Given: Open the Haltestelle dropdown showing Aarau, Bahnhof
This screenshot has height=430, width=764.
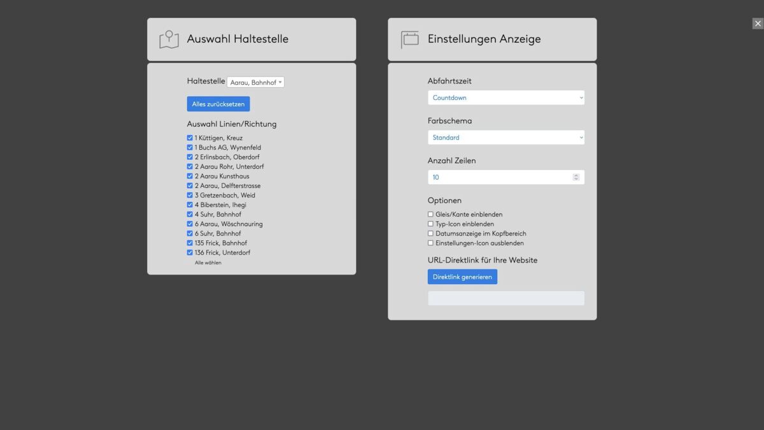Looking at the screenshot, I should click(255, 82).
